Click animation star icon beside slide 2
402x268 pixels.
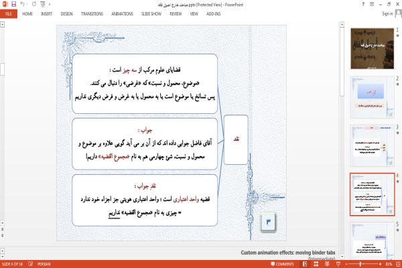(x=397, y=84)
